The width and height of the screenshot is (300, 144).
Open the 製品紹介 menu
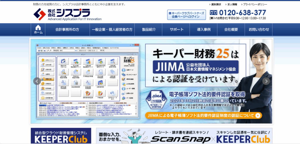pos(149,30)
